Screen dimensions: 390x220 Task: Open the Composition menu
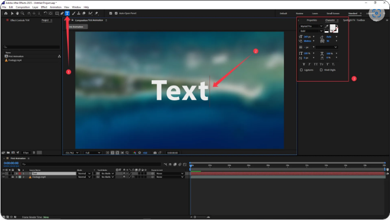point(23,7)
